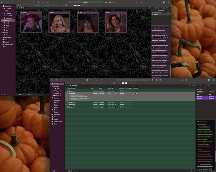The height and width of the screenshot is (172, 216).
Task: Click add folder icon in Hocus Pocus binder footer
Action: click(x=54, y=171)
